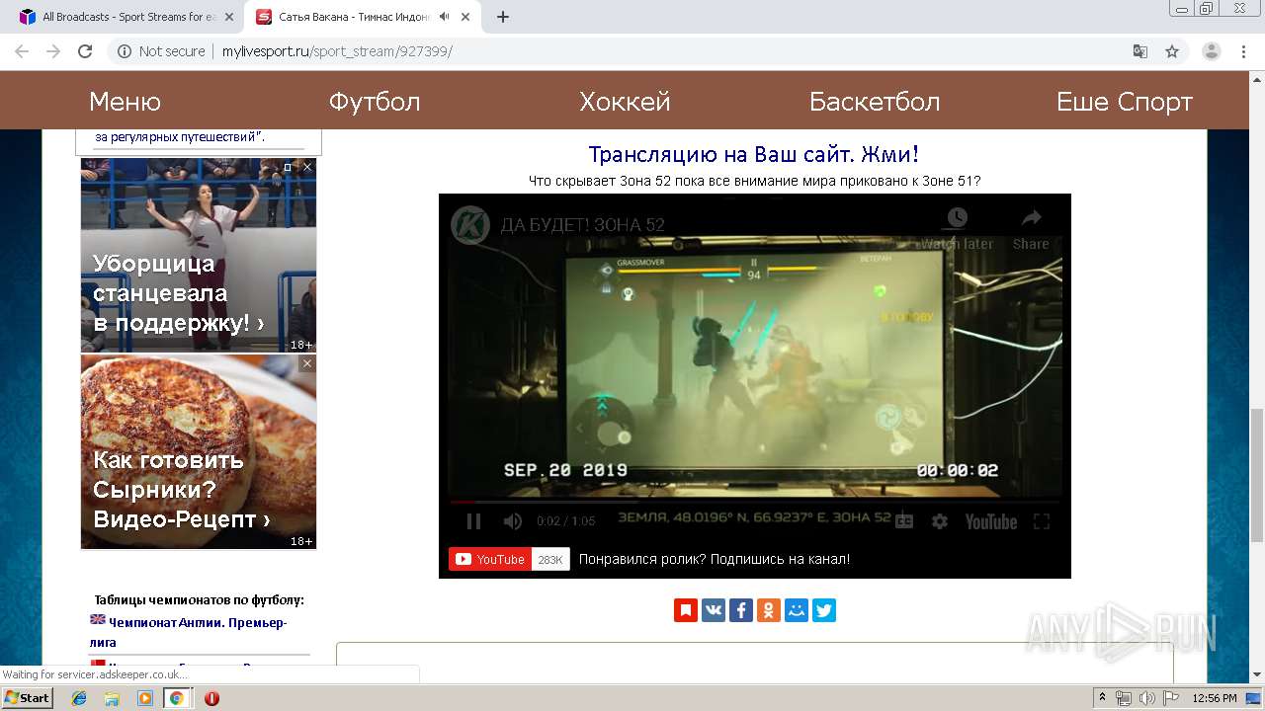This screenshot has height=711, width=1265.
Task: Pause the YouTube video
Action: [473, 521]
